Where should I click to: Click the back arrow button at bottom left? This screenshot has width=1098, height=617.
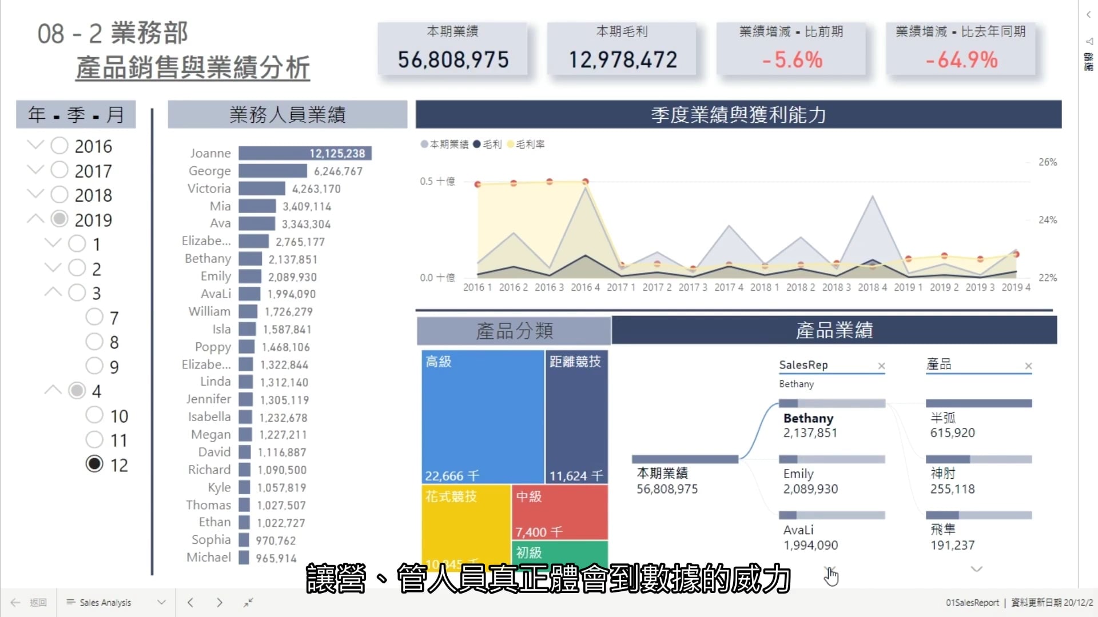[x=15, y=602]
